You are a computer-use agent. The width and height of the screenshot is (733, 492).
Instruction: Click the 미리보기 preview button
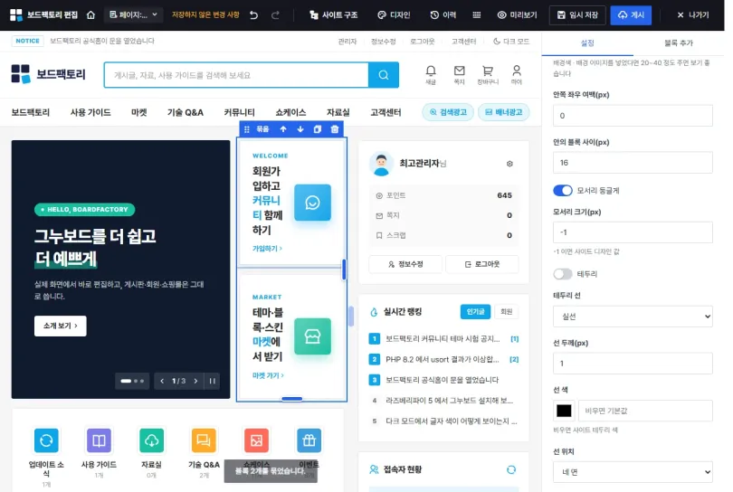(x=517, y=15)
